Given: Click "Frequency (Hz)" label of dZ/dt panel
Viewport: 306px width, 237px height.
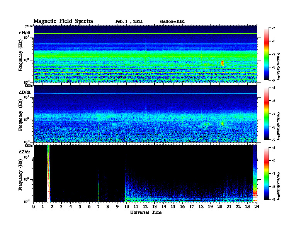Looking at the screenshot, I should click(x=20, y=175).
